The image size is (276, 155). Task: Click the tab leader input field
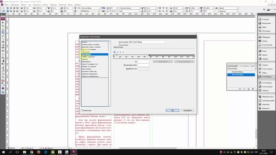click(x=143, y=65)
